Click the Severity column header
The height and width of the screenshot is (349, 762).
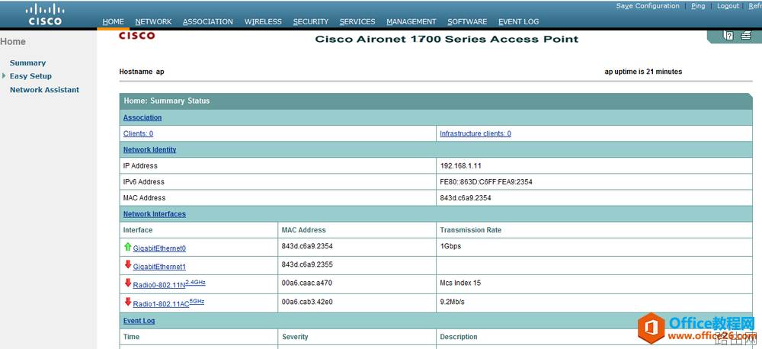click(295, 337)
